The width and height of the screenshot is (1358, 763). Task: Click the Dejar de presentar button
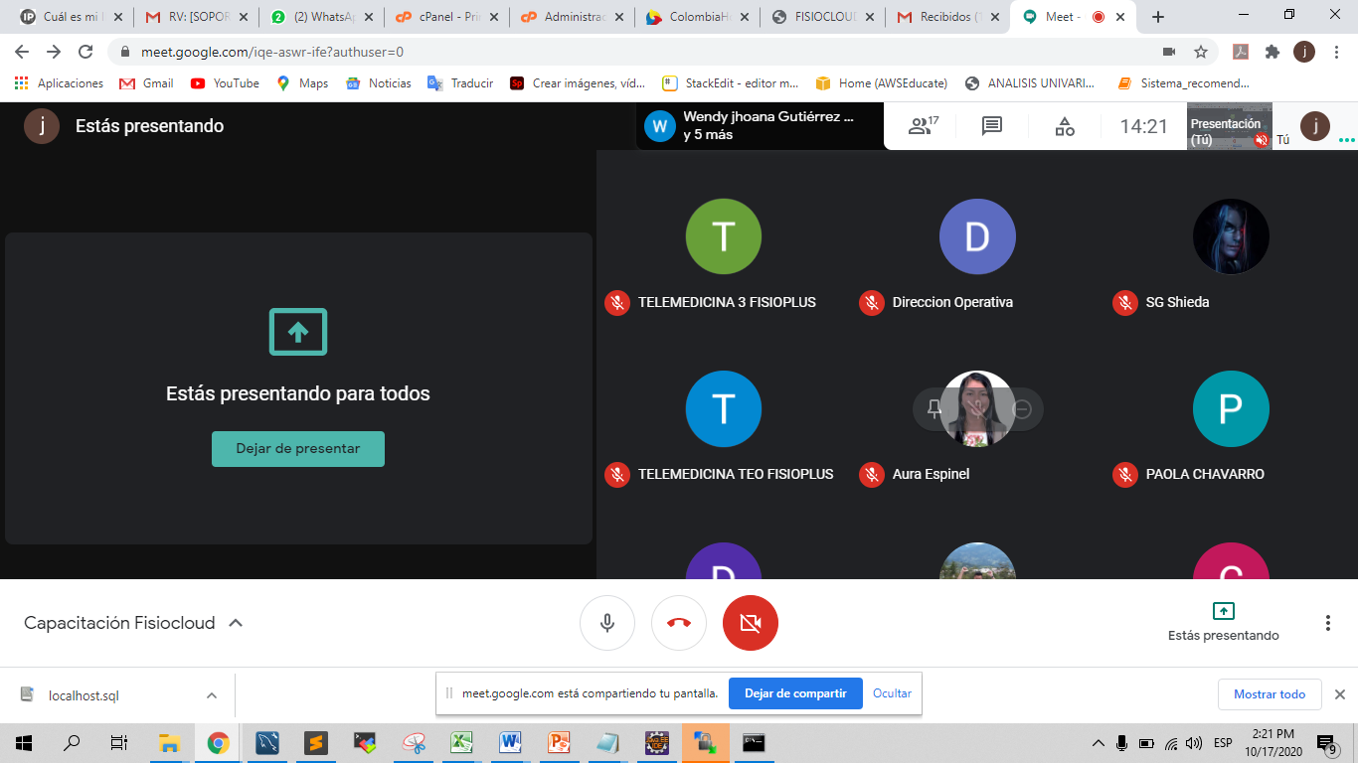(x=298, y=449)
